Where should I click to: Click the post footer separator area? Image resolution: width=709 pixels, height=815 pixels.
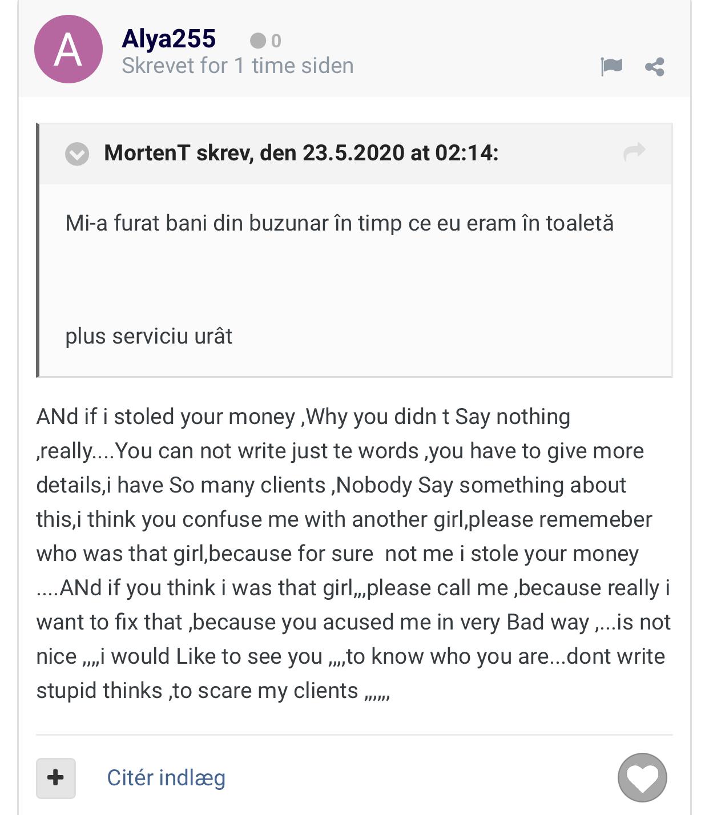354,735
